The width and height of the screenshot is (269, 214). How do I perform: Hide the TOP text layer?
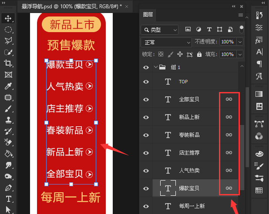point(146,82)
